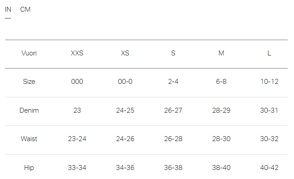Image resolution: width=294 pixels, height=179 pixels.
Task: Click the XS size header
Action: click(125, 53)
